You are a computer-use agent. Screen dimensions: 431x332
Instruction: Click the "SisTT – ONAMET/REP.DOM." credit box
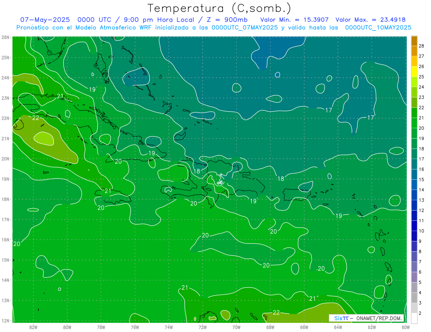pyautogui.click(x=367, y=318)
